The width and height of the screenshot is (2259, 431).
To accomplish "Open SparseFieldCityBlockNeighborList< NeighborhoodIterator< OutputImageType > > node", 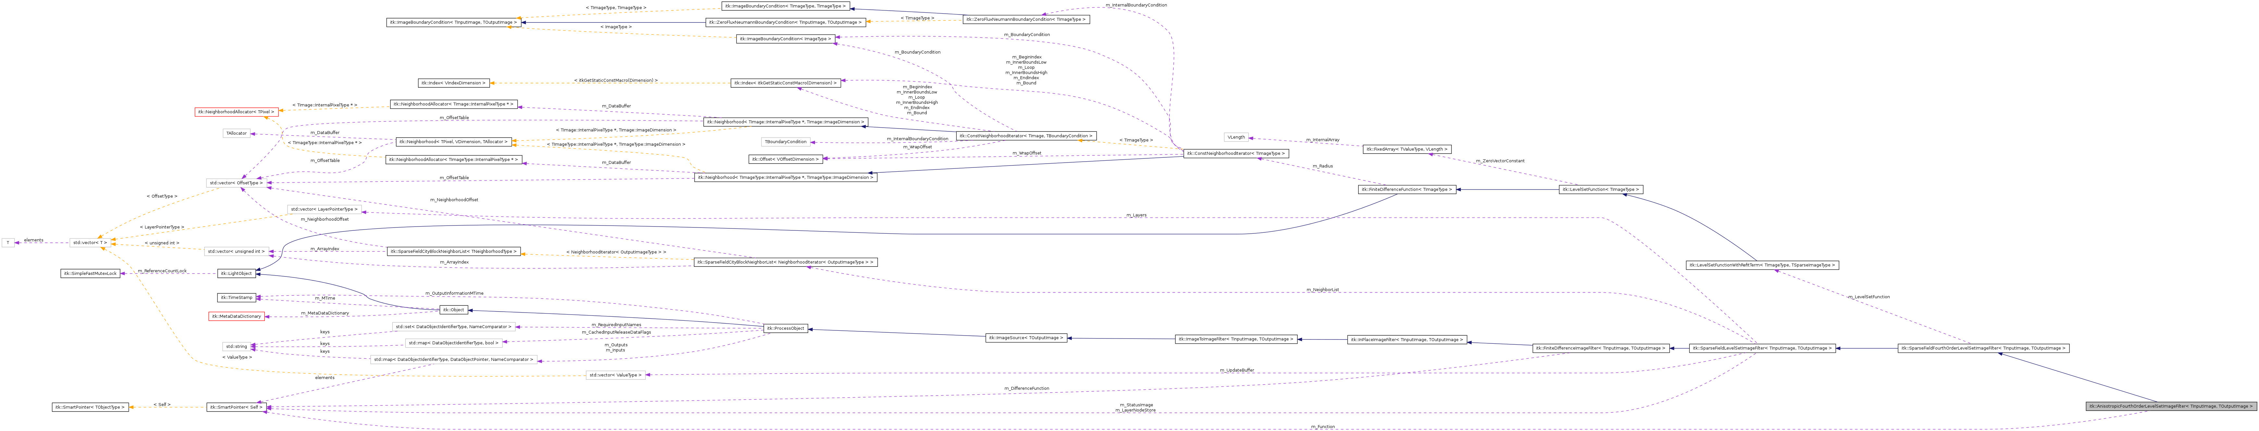I will coord(786,262).
